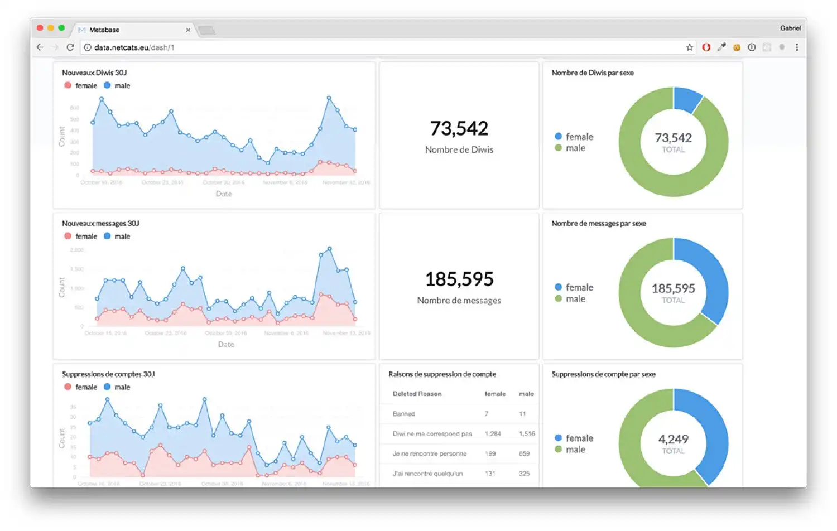Click the Metabase favicon in the tab
Screen dimensions: 837x531
pos(82,30)
